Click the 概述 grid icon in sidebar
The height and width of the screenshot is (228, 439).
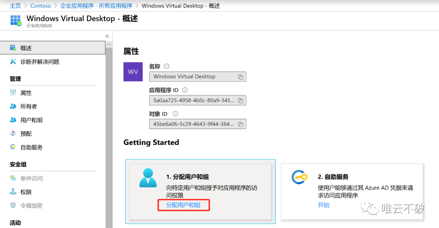[x=13, y=48]
